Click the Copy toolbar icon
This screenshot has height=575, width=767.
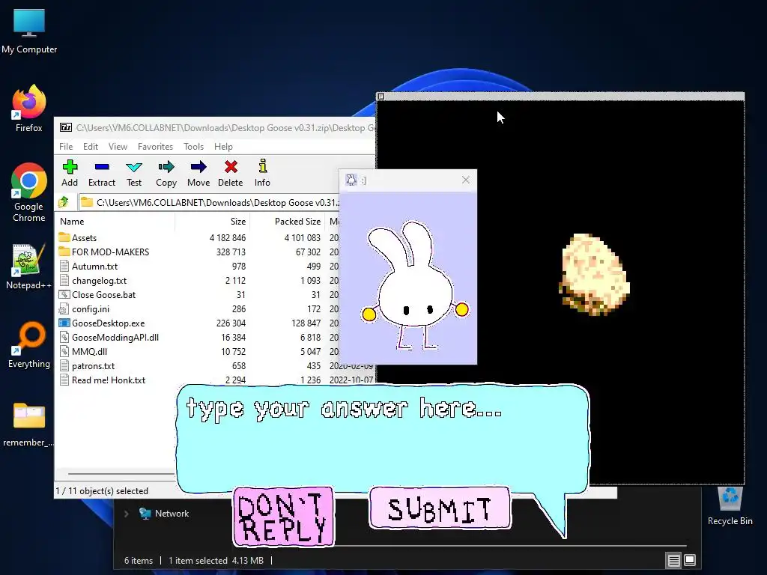166,173
